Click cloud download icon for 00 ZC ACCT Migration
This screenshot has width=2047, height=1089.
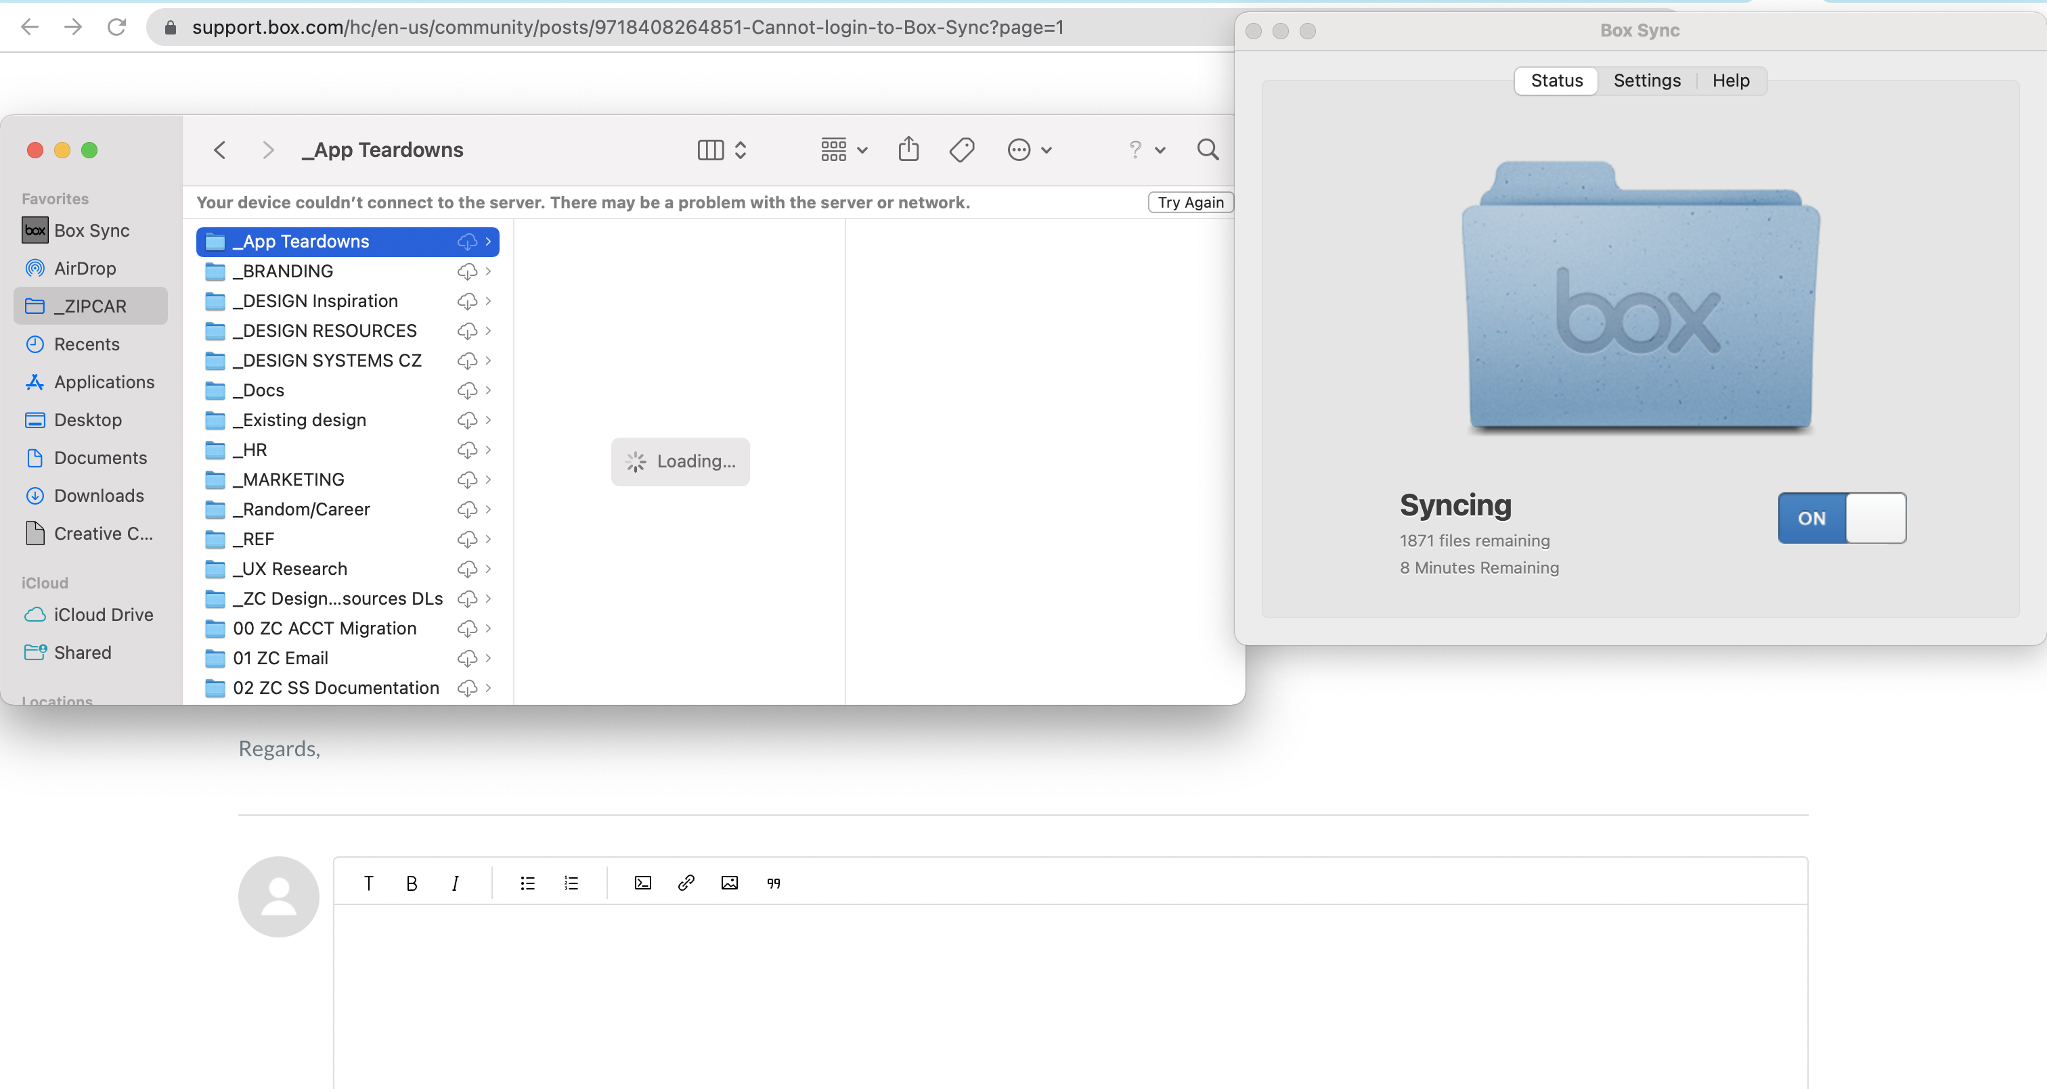[467, 628]
